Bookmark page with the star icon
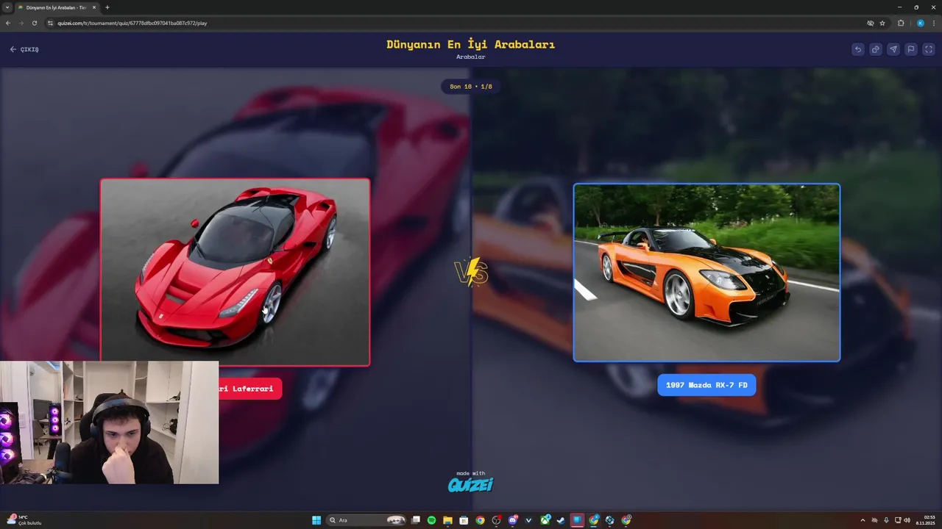The width and height of the screenshot is (942, 529). coord(882,23)
